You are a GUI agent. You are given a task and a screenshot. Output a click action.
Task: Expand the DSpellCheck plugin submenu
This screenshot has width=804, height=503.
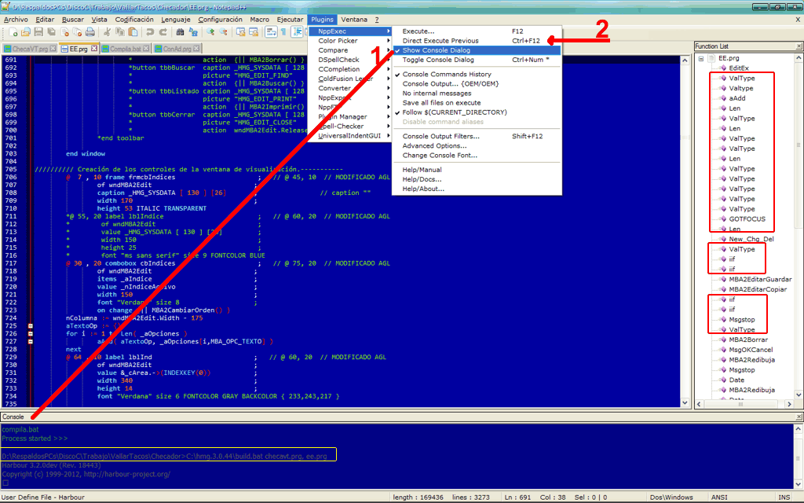(349, 60)
